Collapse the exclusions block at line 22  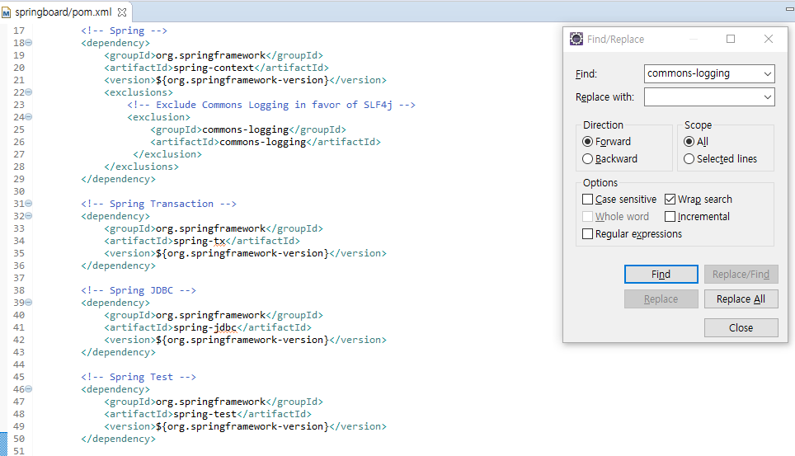29,92
